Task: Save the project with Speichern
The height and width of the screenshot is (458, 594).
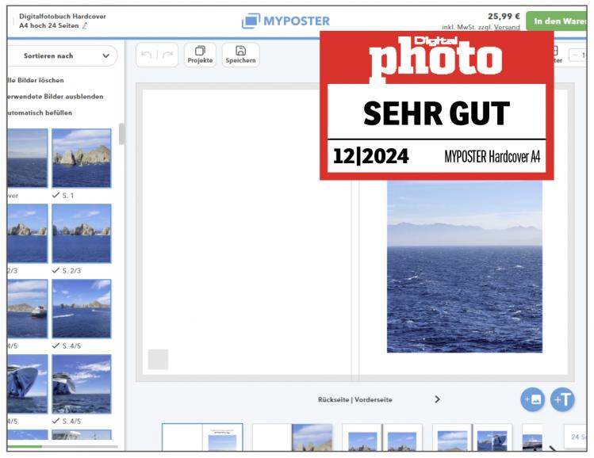Action: pos(240,55)
